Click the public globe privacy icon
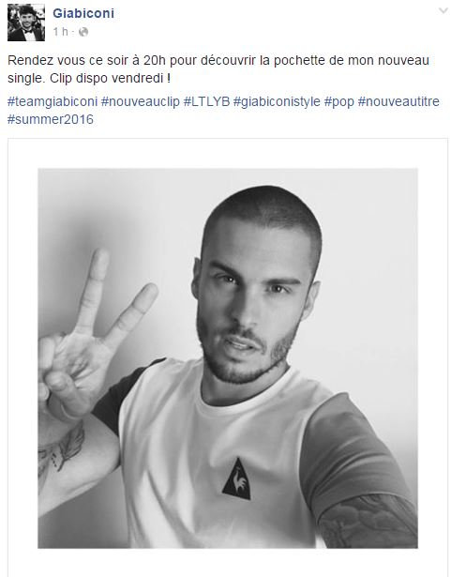The height and width of the screenshot is (577, 451). pyautogui.click(x=83, y=32)
